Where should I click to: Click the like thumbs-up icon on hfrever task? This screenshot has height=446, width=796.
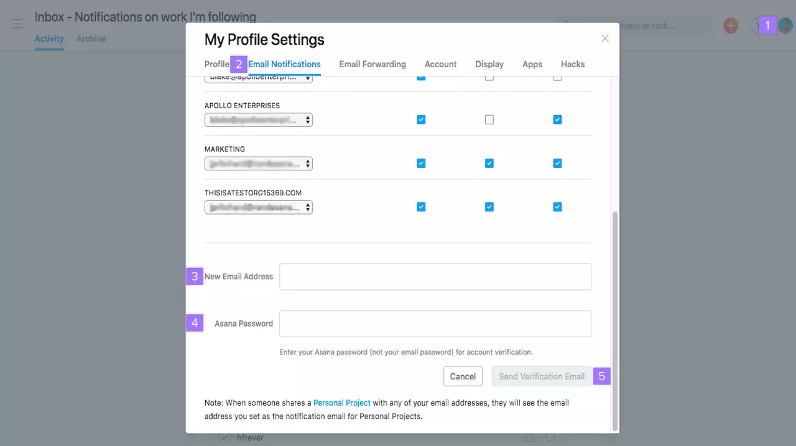pyautogui.click(x=529, y=438)
